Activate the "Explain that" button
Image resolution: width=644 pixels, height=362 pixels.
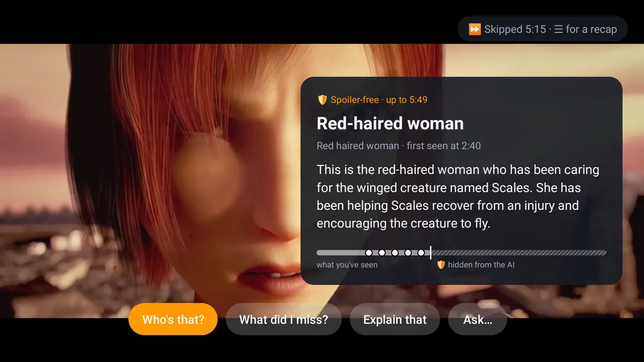395,319
